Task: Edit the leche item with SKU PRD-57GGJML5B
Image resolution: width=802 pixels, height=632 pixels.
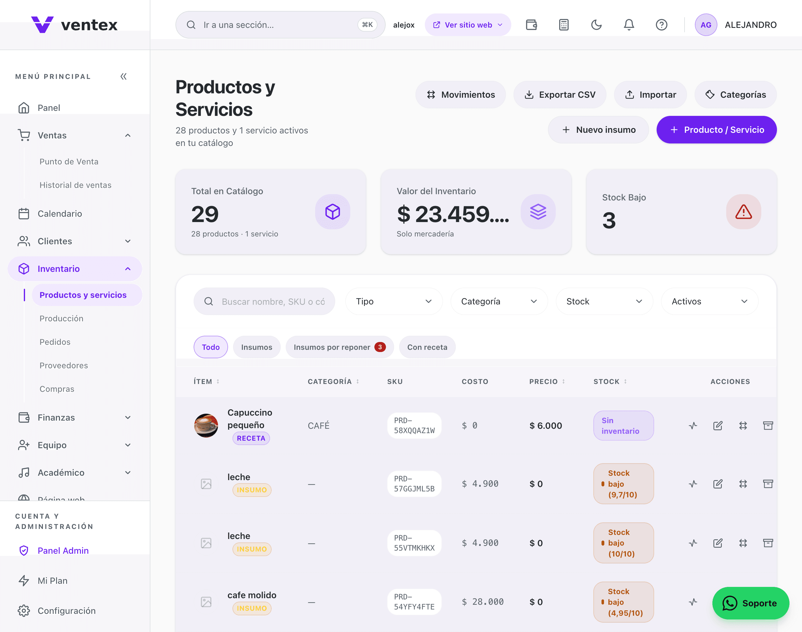Action: click(718, 484)
